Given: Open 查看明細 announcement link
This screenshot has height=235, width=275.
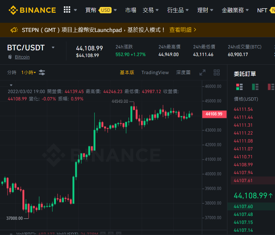Looking at the screenshot, I should tap(183, 30).
